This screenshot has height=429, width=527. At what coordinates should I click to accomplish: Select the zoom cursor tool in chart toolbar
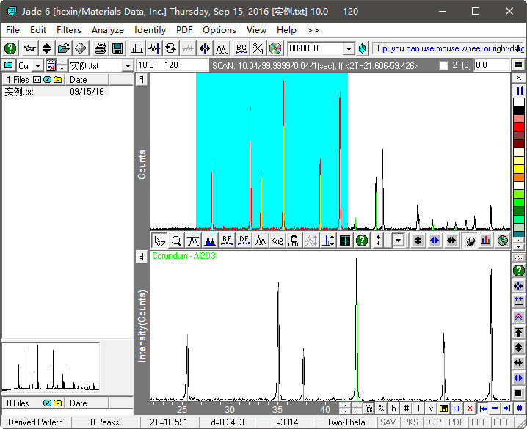pyautogui.click(x=159, y=241)
